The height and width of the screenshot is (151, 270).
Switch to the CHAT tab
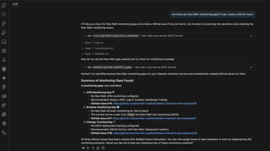click(15, 4)
